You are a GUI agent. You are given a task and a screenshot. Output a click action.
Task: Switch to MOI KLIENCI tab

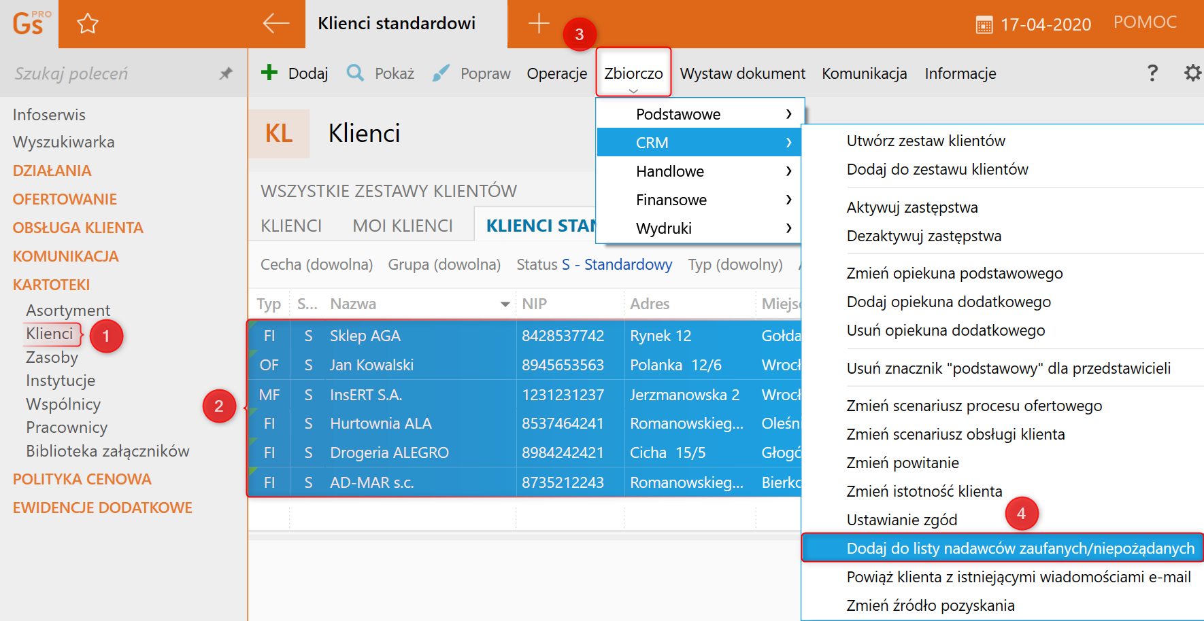point(403,226)
